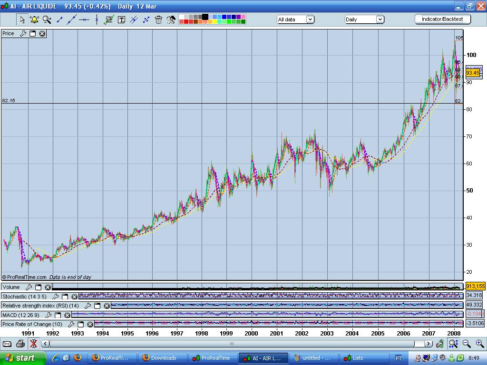Switch to the Downloads taskbar window
Viewport: 487px width, 365px height.
[163, 358]
